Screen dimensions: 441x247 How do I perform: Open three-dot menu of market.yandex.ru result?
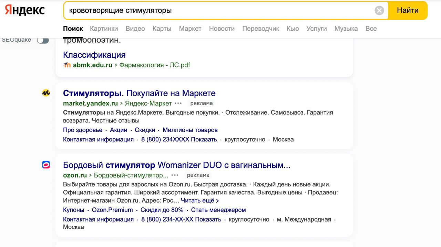tap(178, 103)
